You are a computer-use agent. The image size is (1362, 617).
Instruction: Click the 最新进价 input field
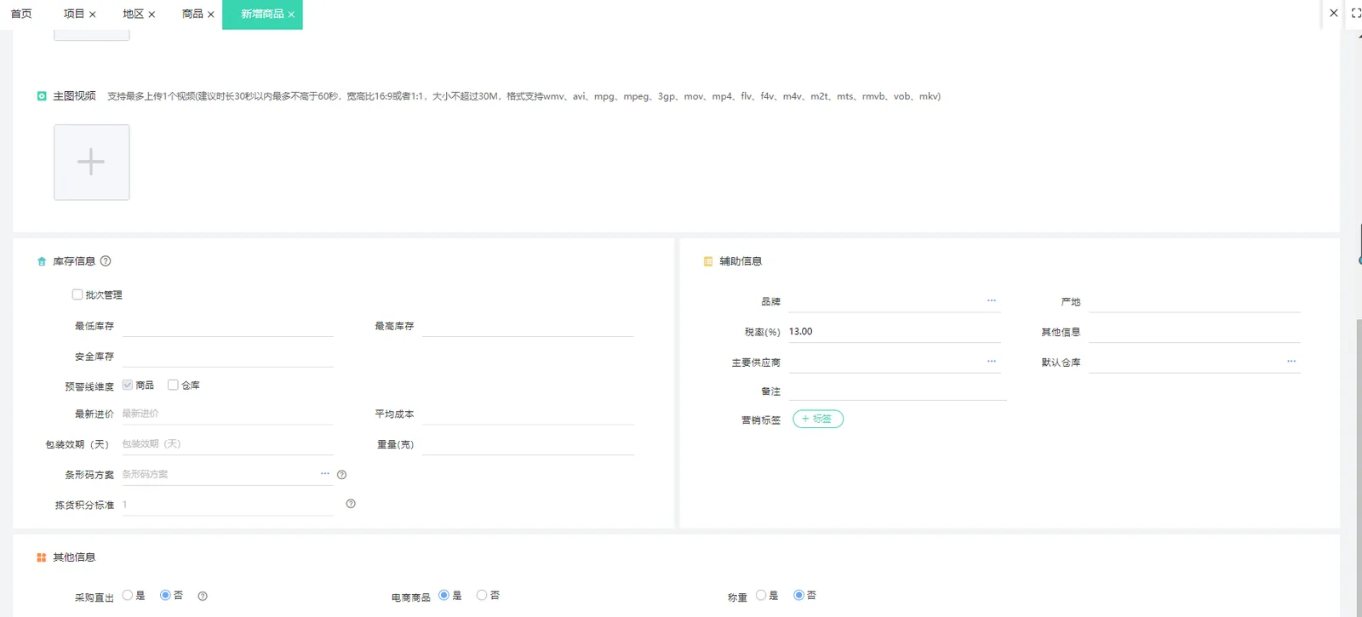(x=227, y=414)
